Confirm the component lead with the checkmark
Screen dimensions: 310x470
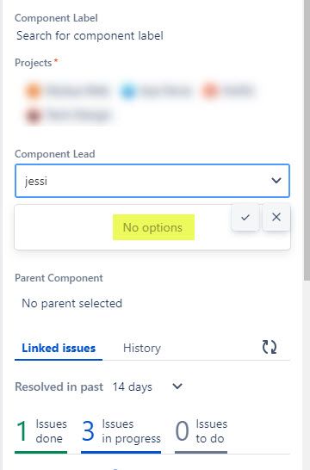coord(245,217)
